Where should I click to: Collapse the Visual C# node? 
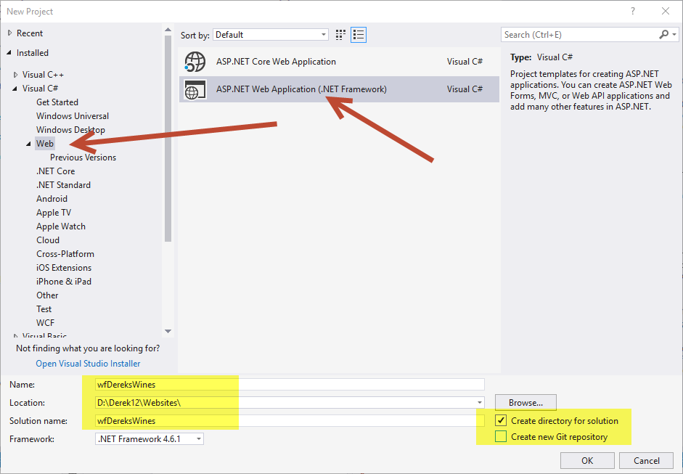tap(15, 89)
